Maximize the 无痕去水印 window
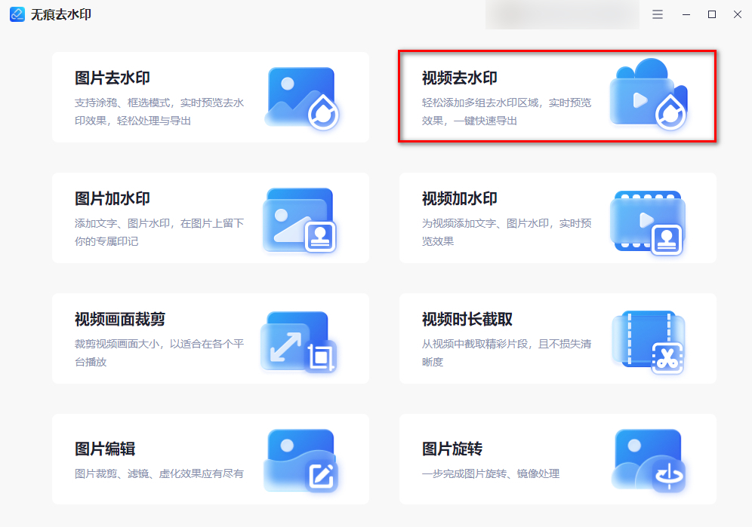The height and width of the screenshot is (527, 752). click(x=712, y=14)
